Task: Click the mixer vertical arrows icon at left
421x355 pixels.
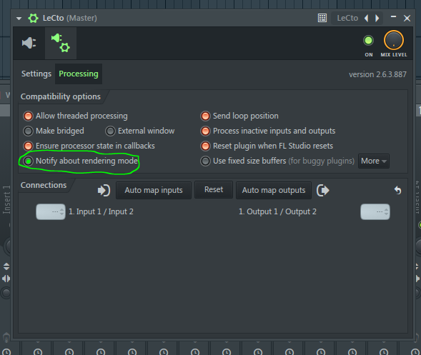Action: [6, 266]
